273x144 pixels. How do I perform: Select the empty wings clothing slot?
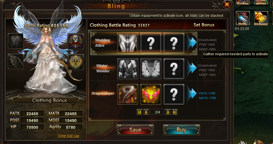16,61
